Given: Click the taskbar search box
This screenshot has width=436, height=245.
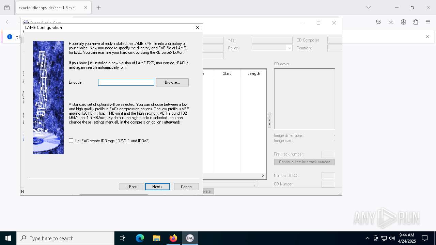Looking at the screenshot, I should 65,238.
